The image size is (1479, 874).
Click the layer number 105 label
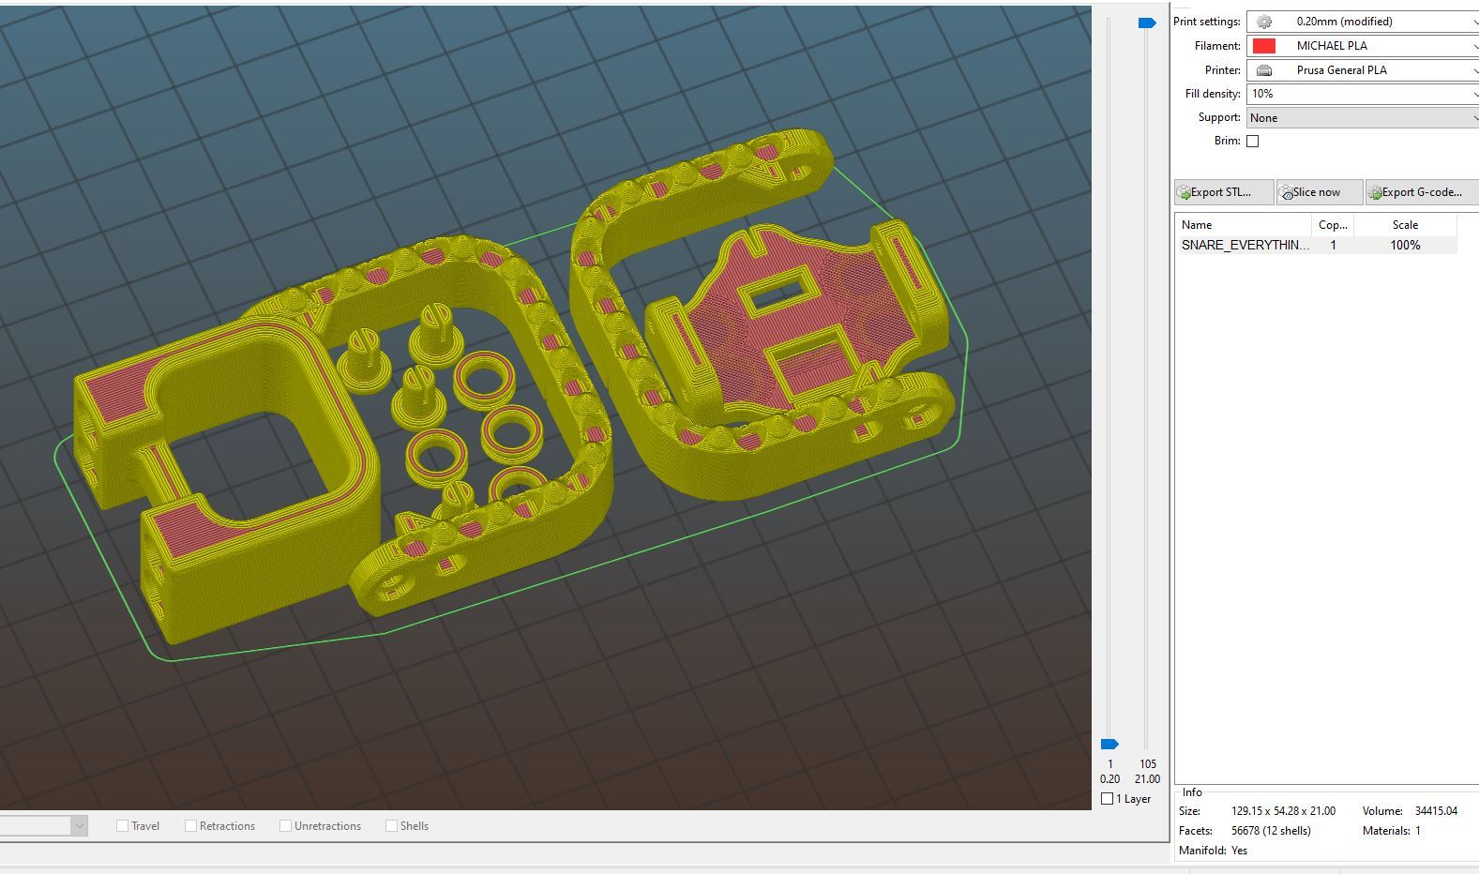pyautogui.click(x=1148, y=764)
